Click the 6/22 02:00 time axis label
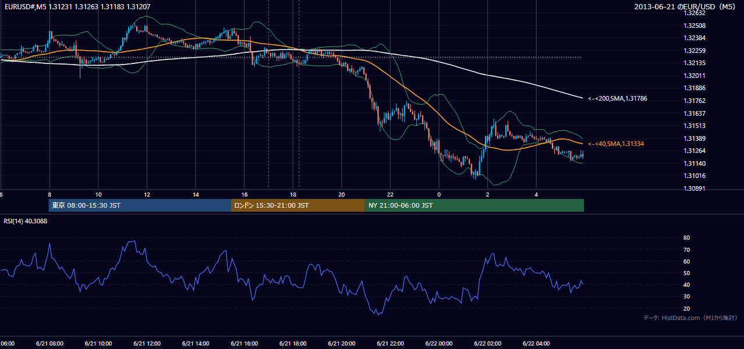Viewport: 744px width, 349px height. pos(488,343)
